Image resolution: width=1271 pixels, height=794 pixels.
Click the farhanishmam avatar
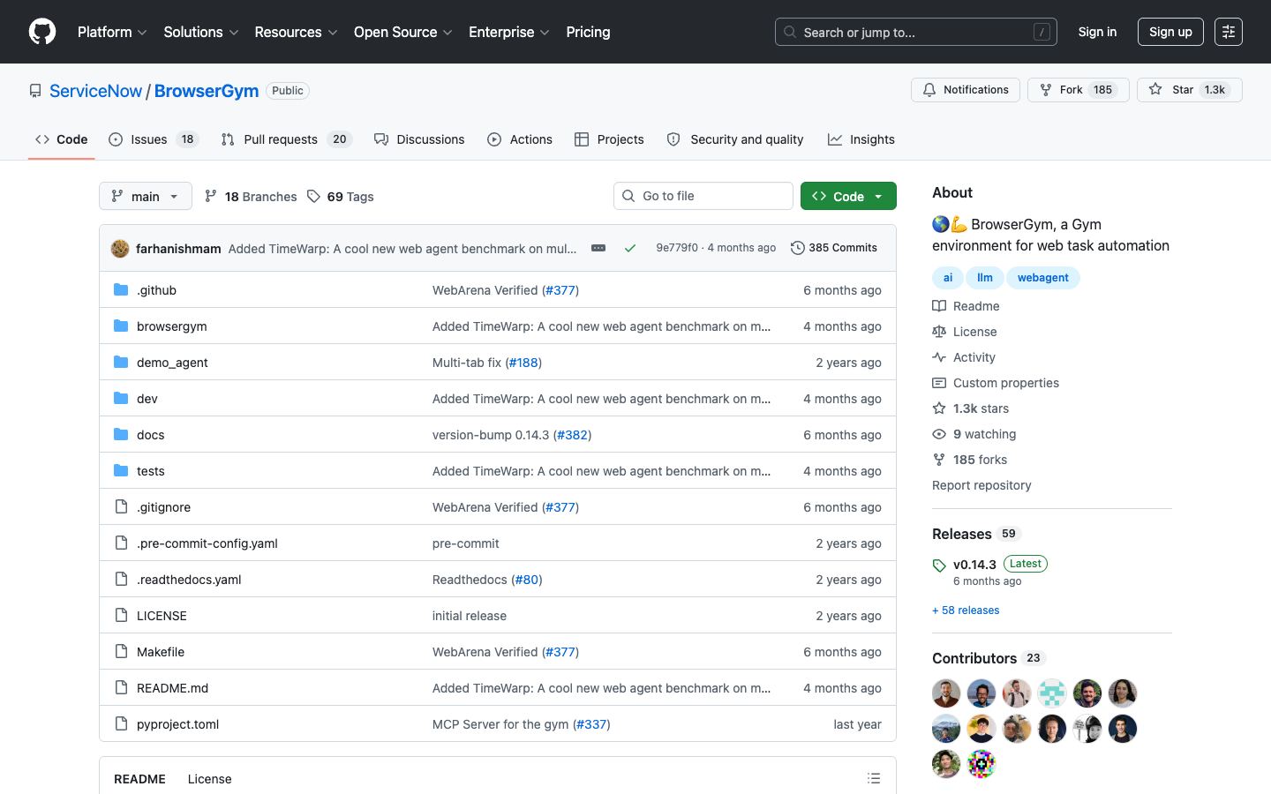(x=120, y=248)
